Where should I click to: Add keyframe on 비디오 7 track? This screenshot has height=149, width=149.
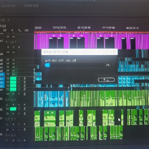(x=14, y=47)
